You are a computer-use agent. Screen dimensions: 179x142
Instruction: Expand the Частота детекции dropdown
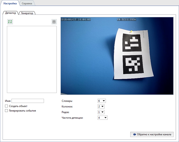coord(102,118)
